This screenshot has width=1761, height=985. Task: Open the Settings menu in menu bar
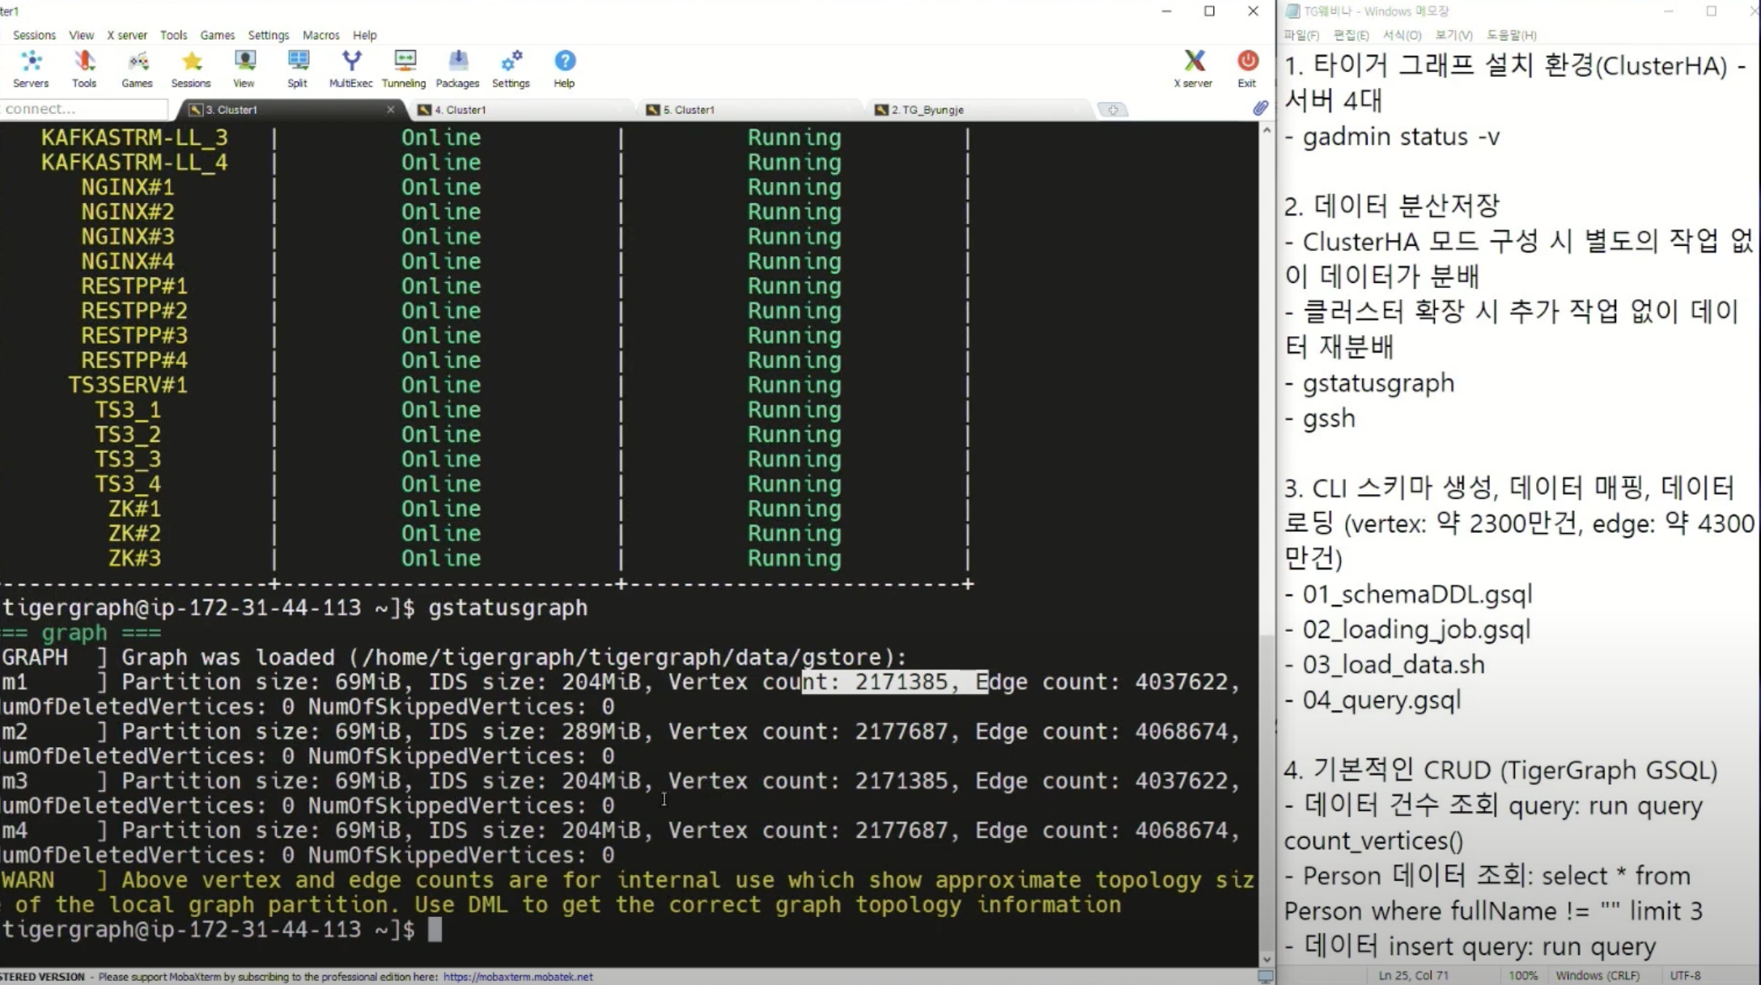click(x=268, y=35)
